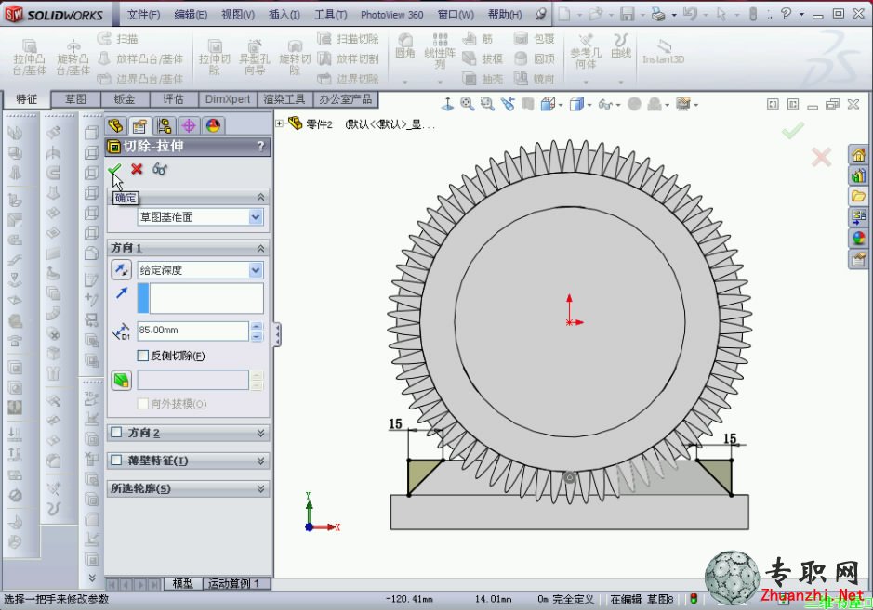Switch to DimXpert ribbon tab

coord(227,99)
